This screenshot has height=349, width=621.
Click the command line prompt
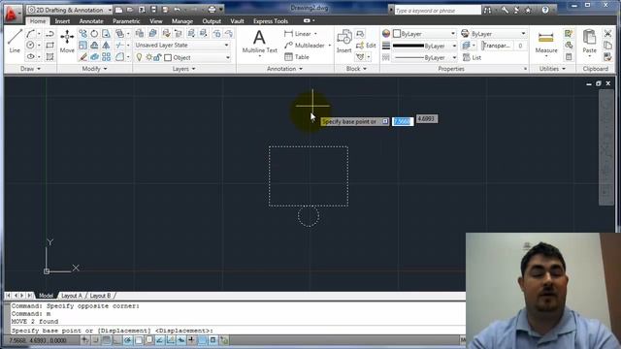tap(237, 331)
